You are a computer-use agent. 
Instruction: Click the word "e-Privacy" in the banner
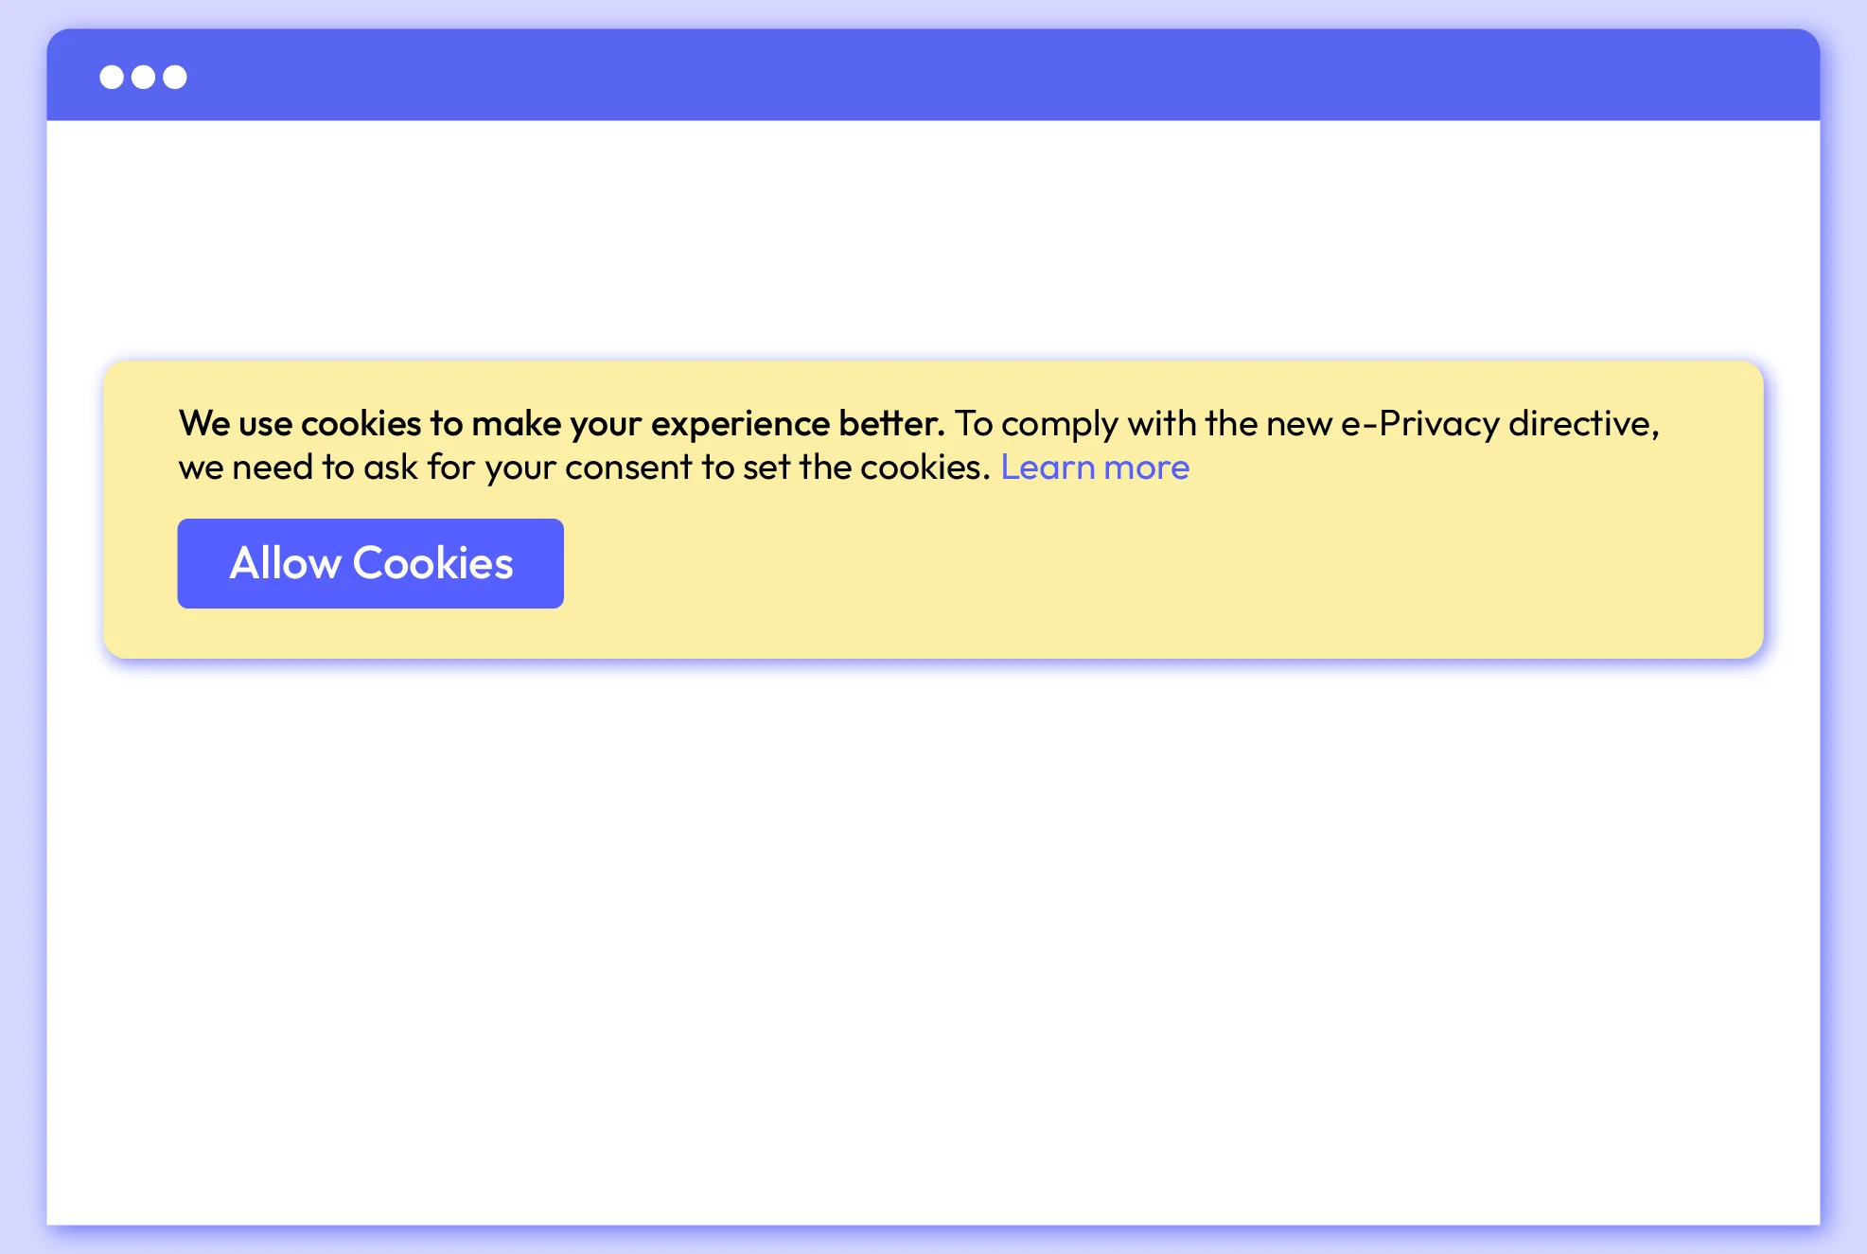(1419, 424)
